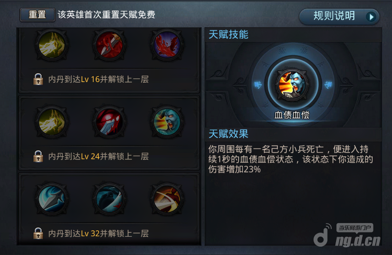Select the orange slash talent icon
392x255 pixels.
point(167,199)
